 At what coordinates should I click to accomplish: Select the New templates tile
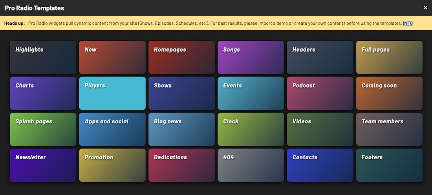(112, 57)
